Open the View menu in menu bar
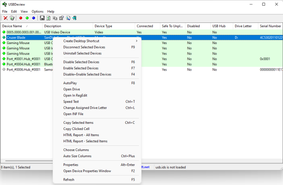283x185 pixels. click(24, 11)
